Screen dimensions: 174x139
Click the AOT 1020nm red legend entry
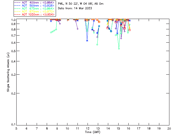(35, 14)
